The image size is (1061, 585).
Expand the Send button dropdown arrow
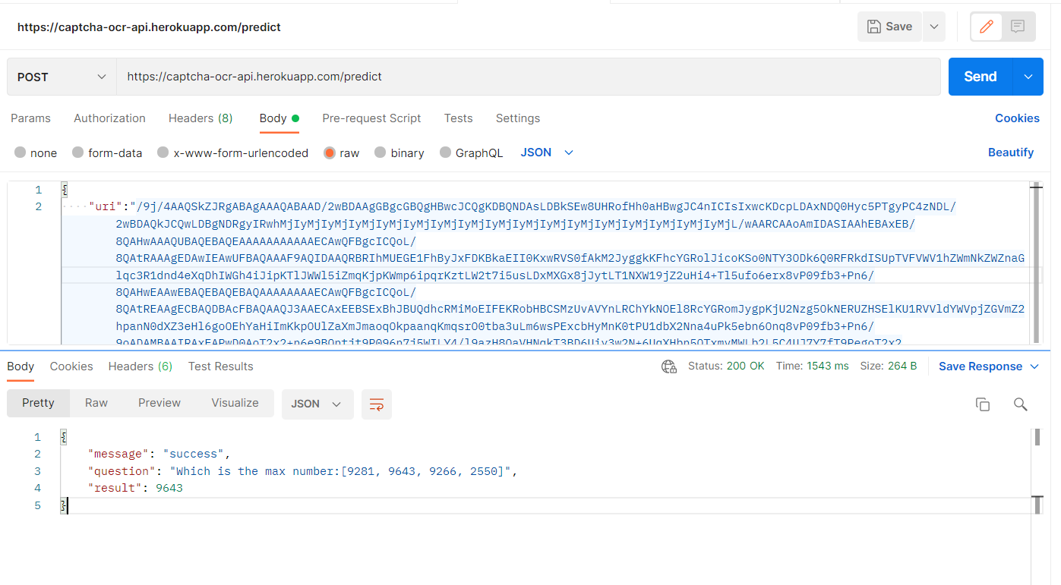[x=1028, y=77]
